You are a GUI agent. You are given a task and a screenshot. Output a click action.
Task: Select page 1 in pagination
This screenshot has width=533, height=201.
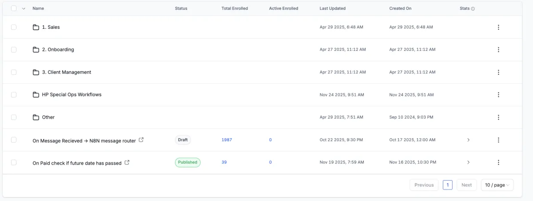448,185
